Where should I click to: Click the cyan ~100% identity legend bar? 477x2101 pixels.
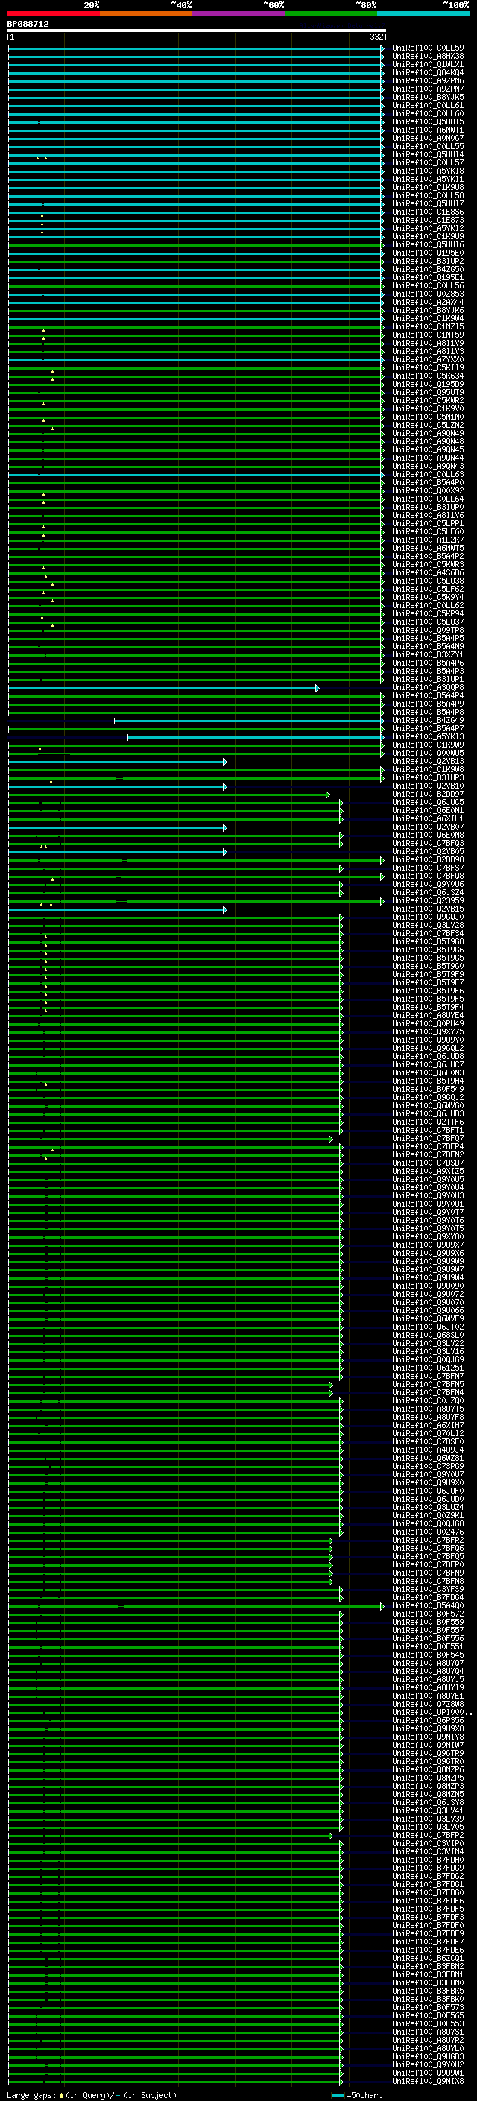tap(424, 13)
